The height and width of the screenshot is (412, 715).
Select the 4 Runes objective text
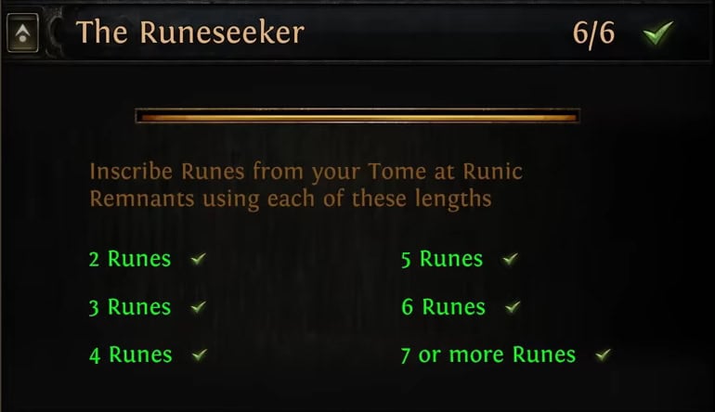pos(131,354)
